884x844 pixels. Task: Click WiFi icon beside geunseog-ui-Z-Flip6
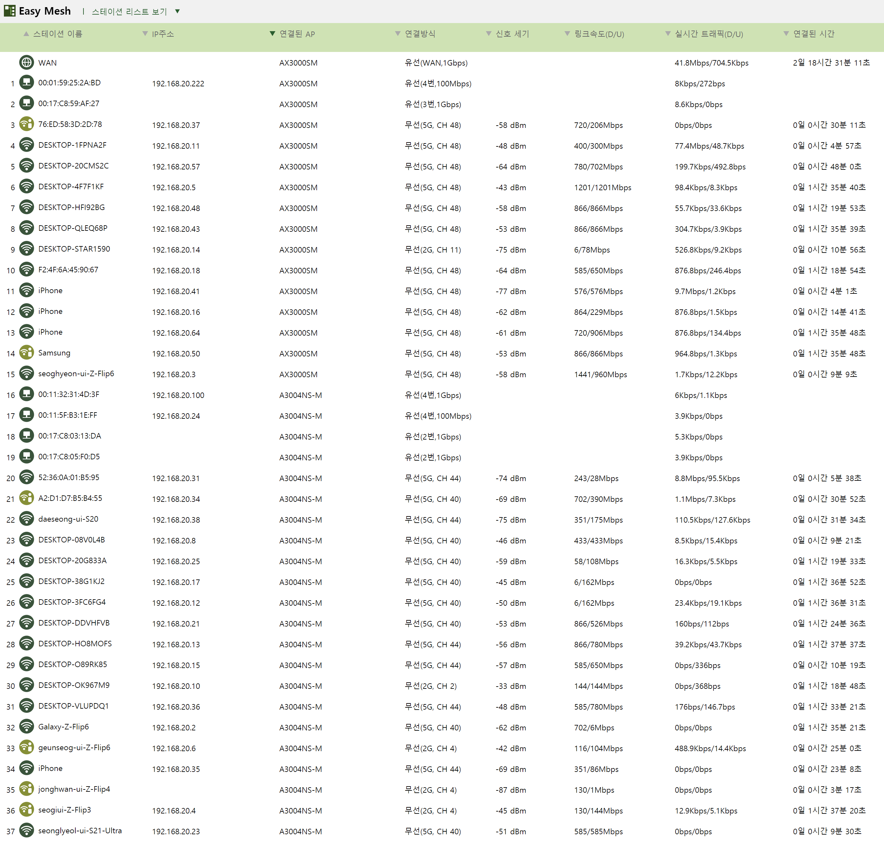tap(27, 747)
